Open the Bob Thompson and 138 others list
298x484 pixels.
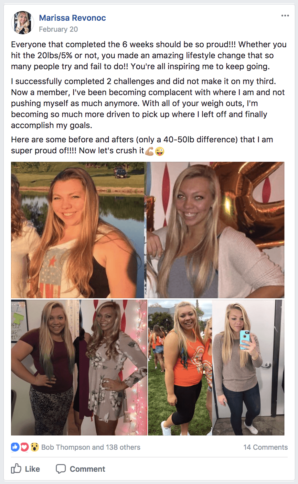(91, 447)
